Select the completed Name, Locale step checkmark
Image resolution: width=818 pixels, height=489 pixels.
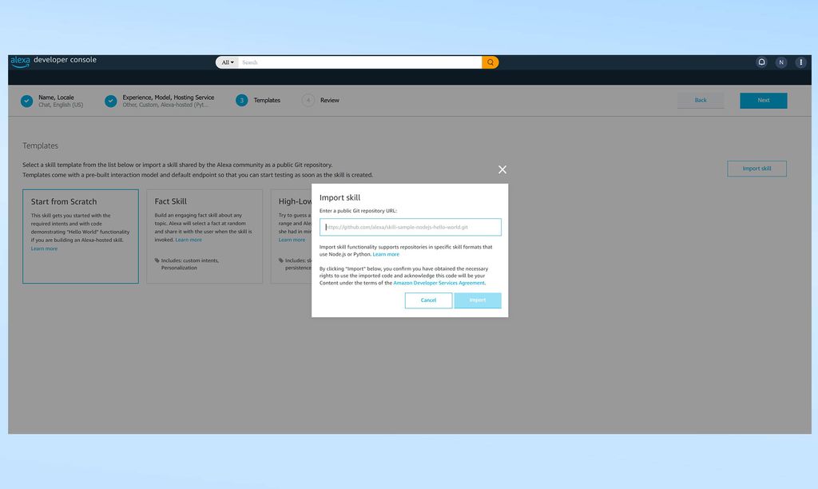(26, 101)
